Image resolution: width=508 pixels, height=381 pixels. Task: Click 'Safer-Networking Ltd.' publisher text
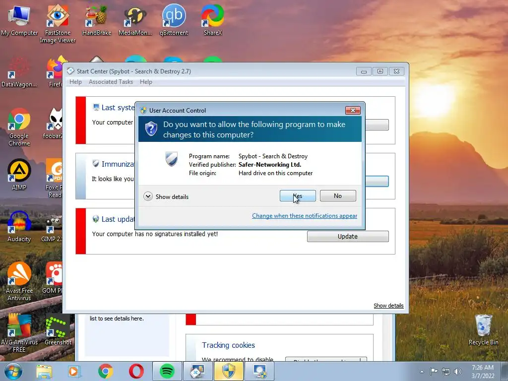(269, 165)
